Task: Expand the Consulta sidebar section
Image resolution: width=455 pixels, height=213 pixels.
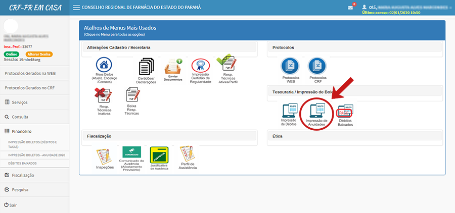Action: coord(20,117)
